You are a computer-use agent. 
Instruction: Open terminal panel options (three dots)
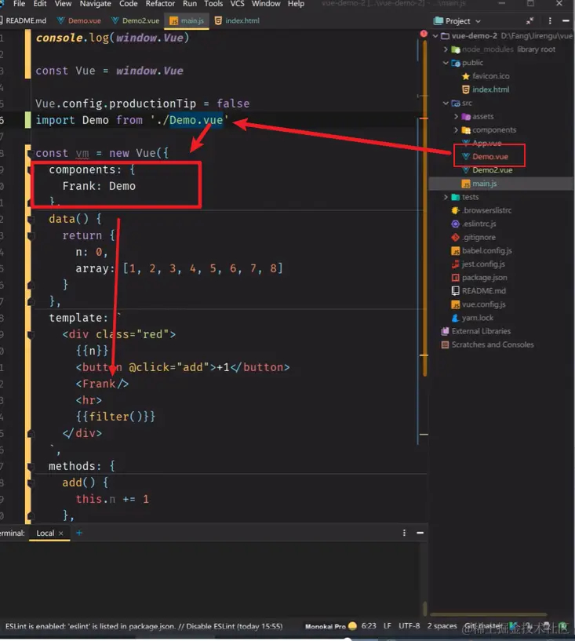click(404, 533)
